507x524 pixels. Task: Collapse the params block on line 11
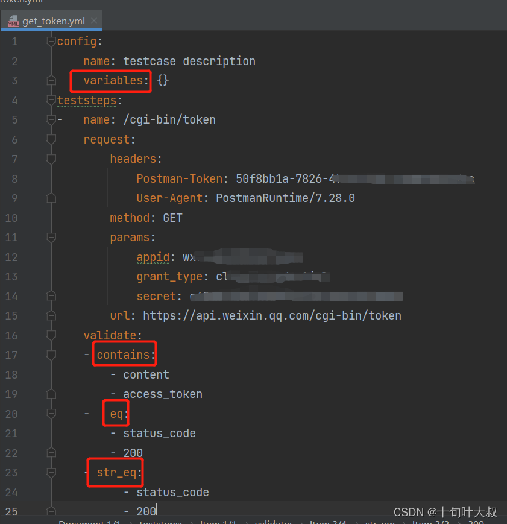pyautogui.click(x=51, y=237)
